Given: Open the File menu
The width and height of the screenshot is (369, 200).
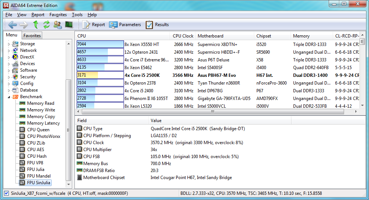Looking at the screenshot, I should [9, 15].
